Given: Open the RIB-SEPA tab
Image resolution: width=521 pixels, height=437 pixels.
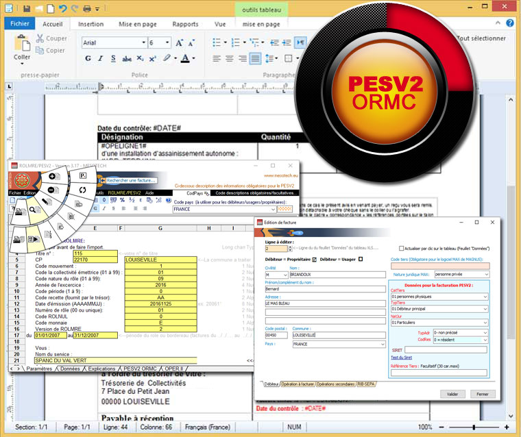Looking at the screenshot, I should coord(366,384).
